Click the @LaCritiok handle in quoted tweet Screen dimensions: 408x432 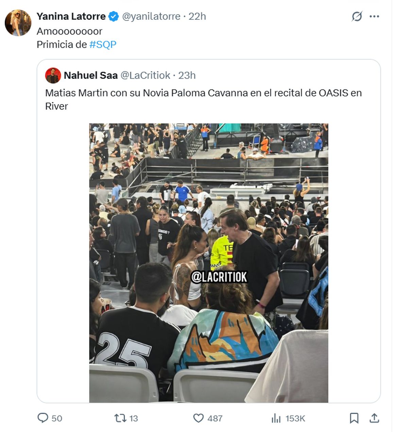(x=145, y=75)
